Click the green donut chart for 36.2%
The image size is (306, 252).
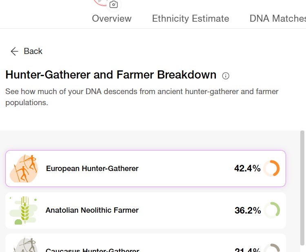coord(272,210)
